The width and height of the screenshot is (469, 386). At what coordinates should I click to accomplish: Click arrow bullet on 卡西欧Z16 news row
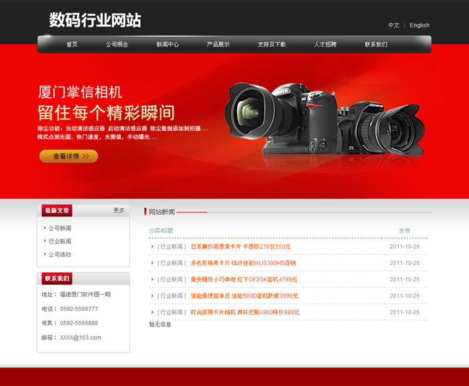(x=152, y=246)
